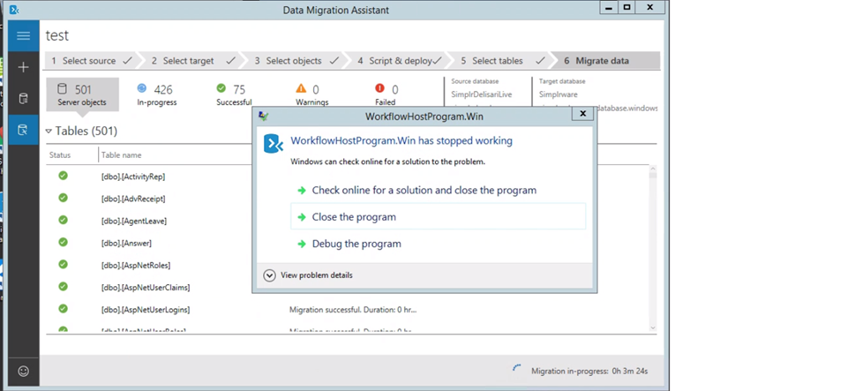Screen dimensions: 855x391
Task: Minimize the Data Migration Assistant window
Action: pyautogui.click(x=609, y=7)
